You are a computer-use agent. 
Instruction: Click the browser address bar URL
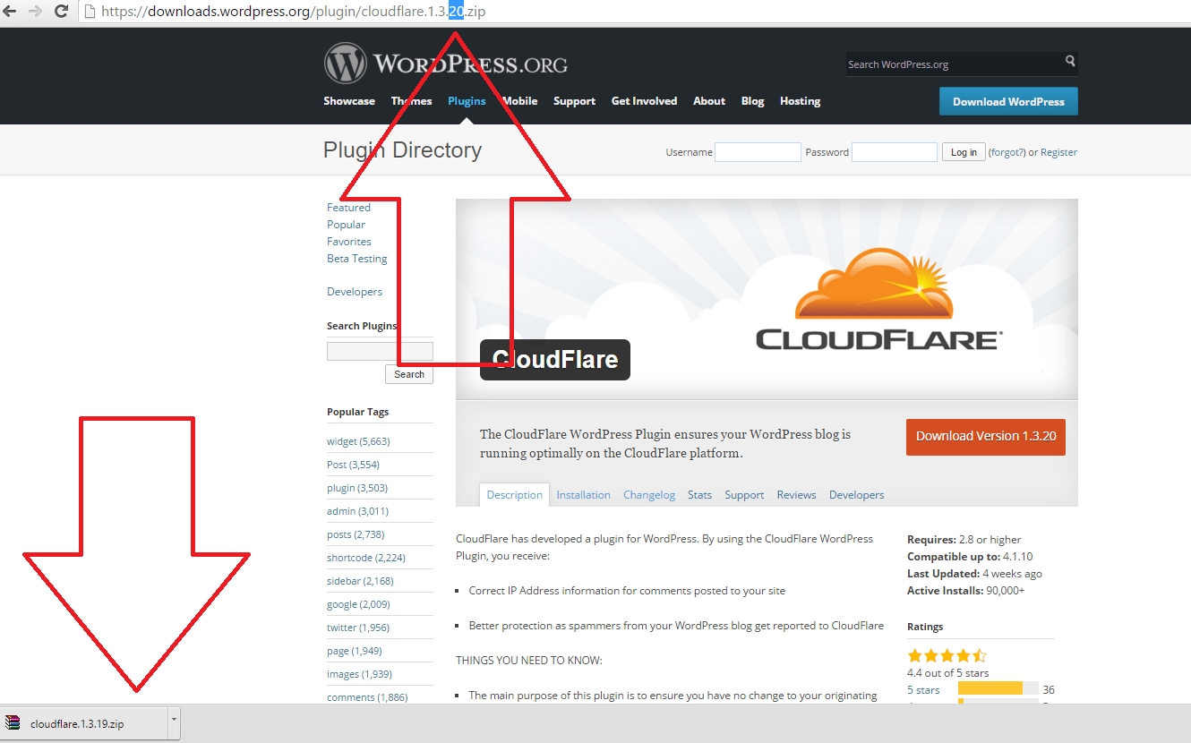pos(294,12)
